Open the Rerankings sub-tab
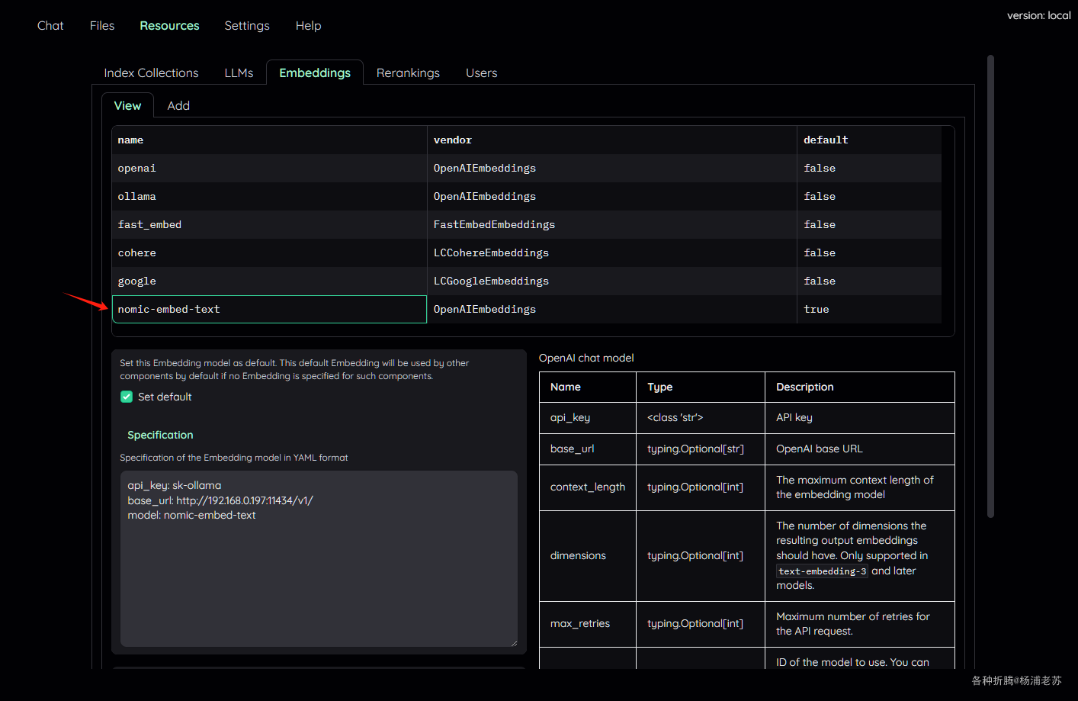 point(408,73)
